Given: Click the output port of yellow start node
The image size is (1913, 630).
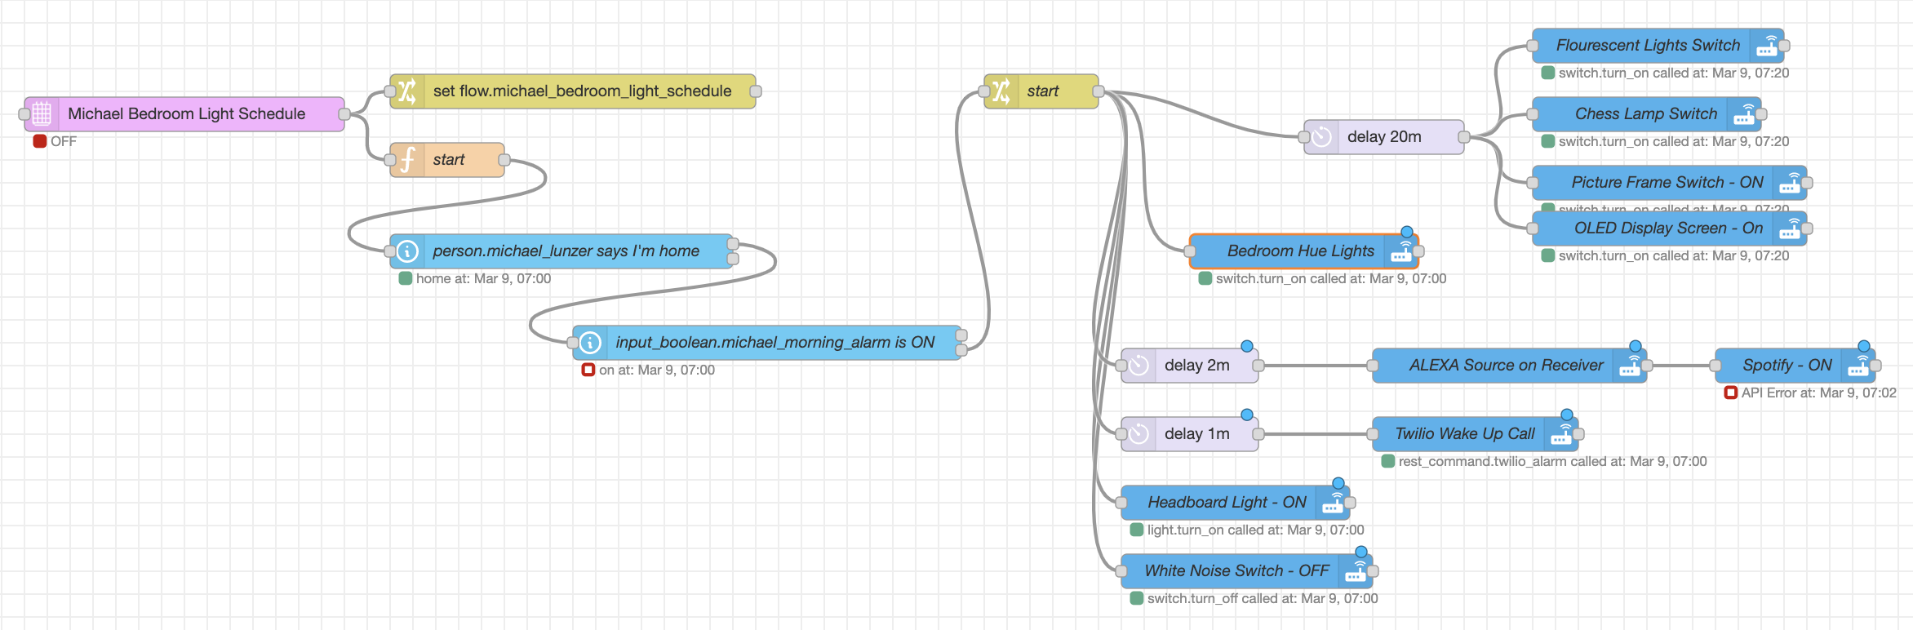Looking at the screenshot, I should (1099, 91).
